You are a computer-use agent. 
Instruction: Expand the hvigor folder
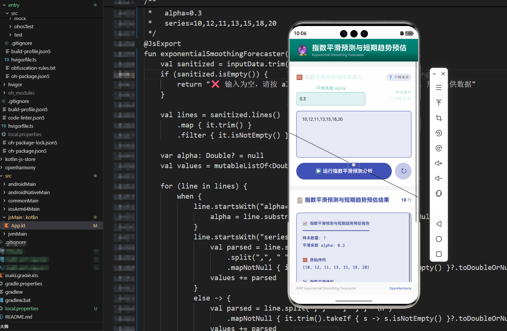(4, 84)
